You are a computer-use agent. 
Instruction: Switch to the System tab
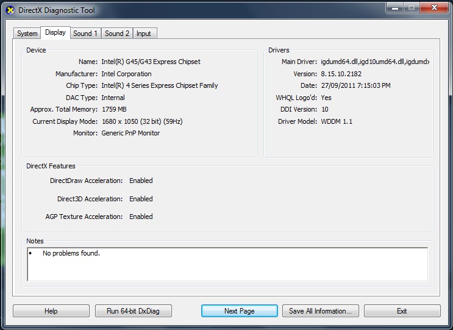tap(27, 34)
